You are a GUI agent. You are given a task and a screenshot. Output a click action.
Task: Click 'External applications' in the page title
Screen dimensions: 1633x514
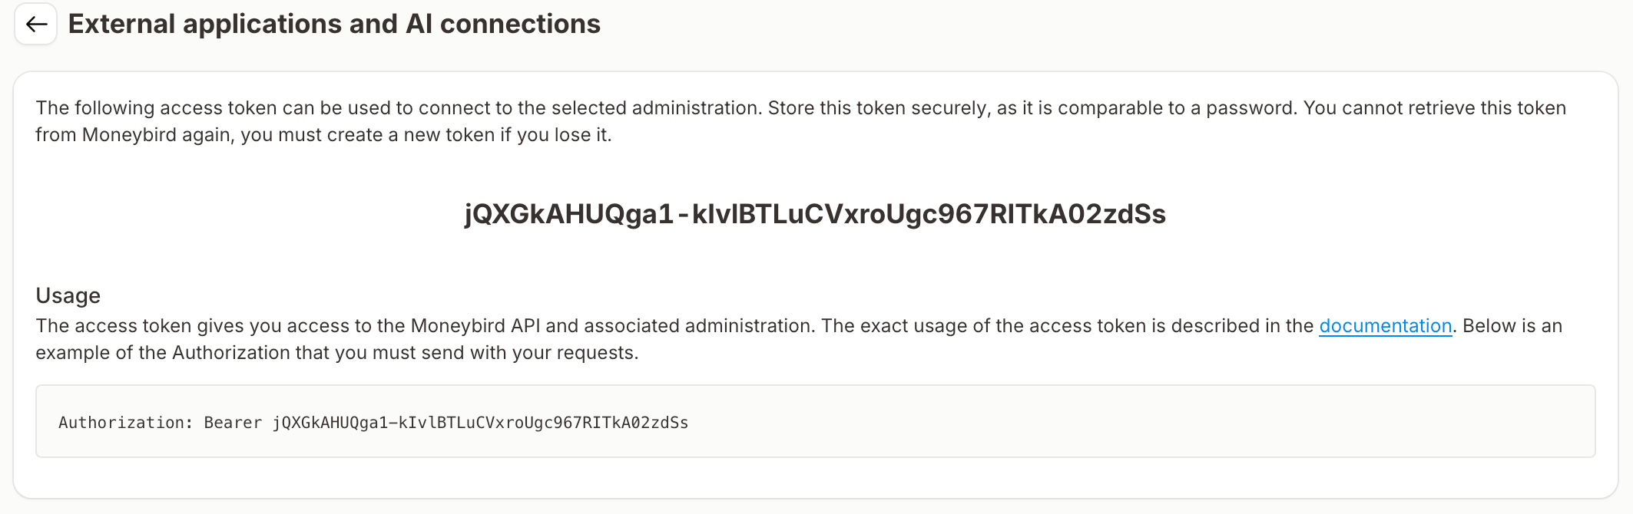tap(204, 25)
